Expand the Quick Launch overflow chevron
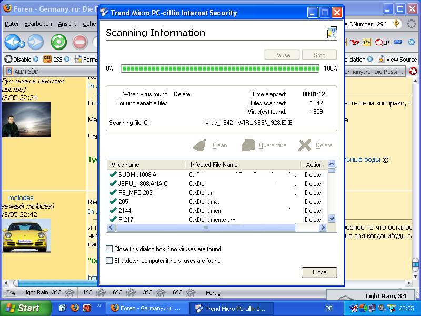Viewport: 421px width, 316px height. (x=99, y=305)
